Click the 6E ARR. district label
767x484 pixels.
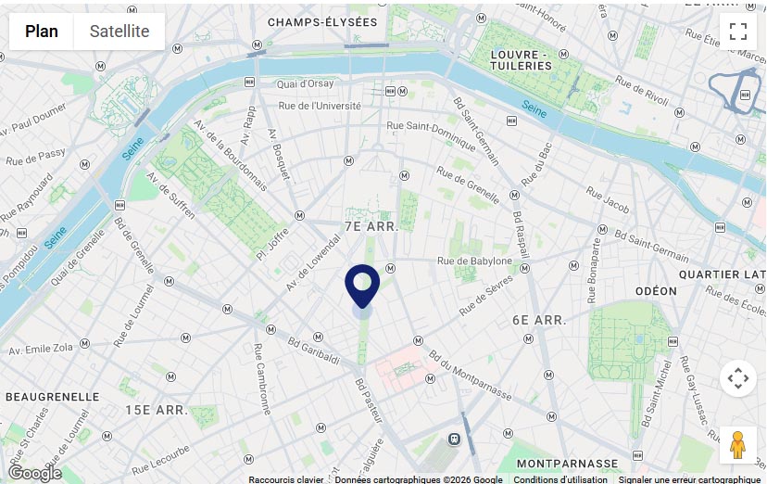pos(539,321)
